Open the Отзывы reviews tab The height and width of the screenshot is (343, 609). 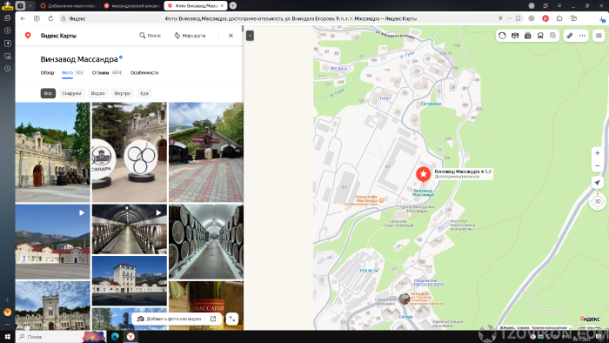(100, 72)
